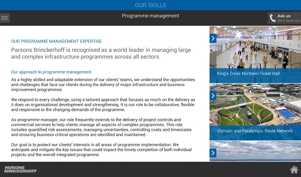The height and width of the screenshot is (177, 301).
Task: Click paragraph starting 'As programme manager'
Action: point(101,127)
